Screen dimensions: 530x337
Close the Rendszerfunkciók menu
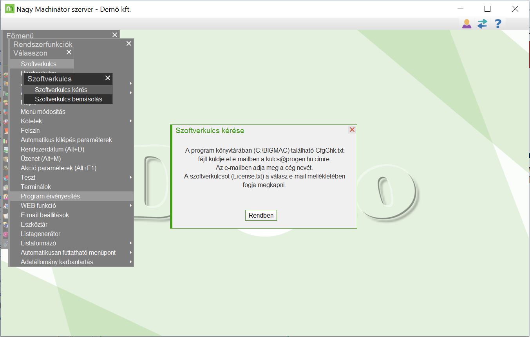[x=129, y=43]
